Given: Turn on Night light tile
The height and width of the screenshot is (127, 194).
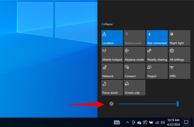Looking at the screenshot, I should click(179, 38).
